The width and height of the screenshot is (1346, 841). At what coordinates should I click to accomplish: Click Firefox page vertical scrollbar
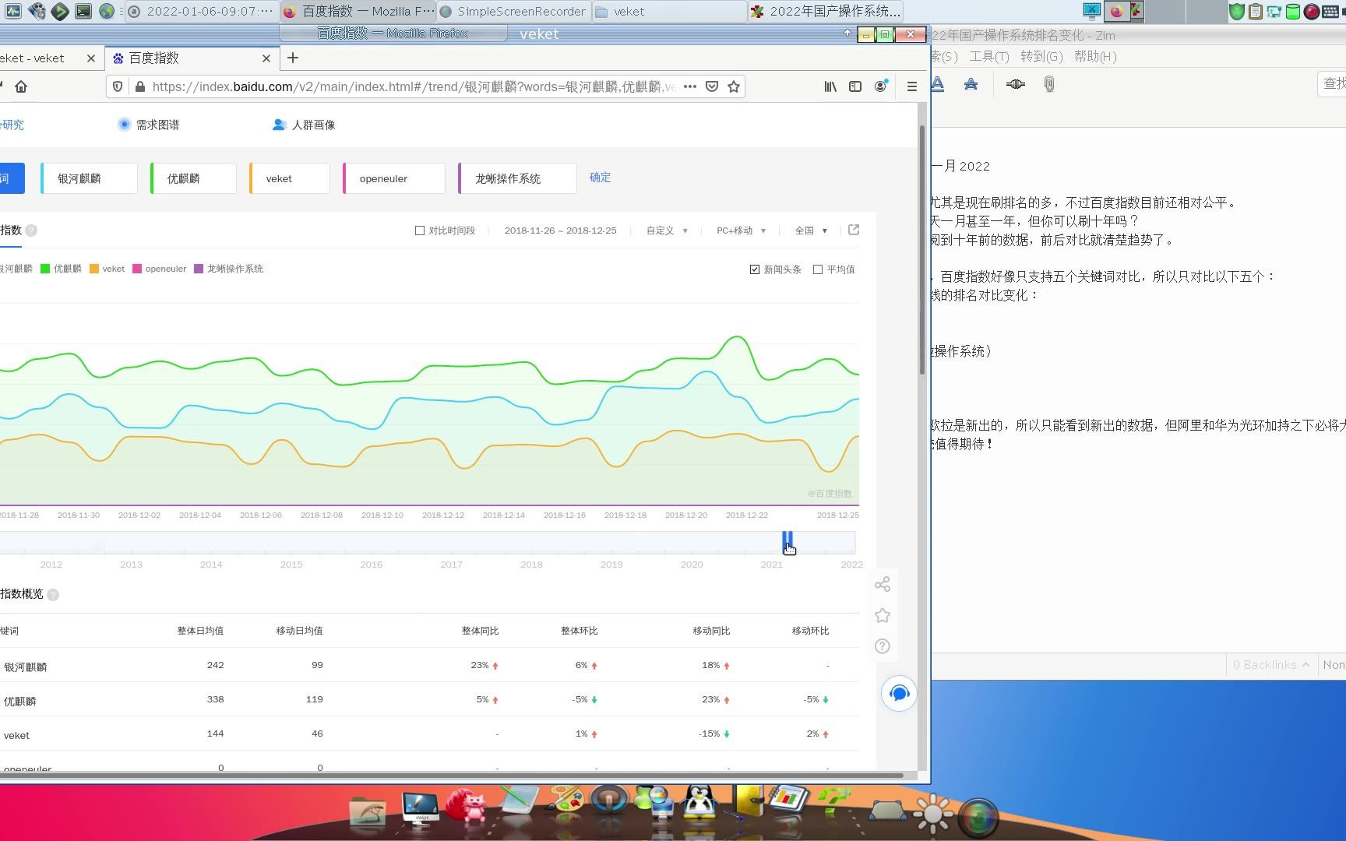922,249
